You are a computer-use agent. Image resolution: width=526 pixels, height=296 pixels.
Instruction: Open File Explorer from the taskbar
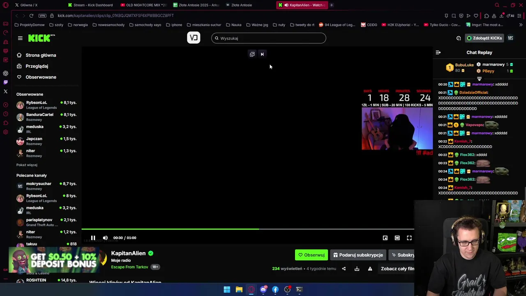239,289
